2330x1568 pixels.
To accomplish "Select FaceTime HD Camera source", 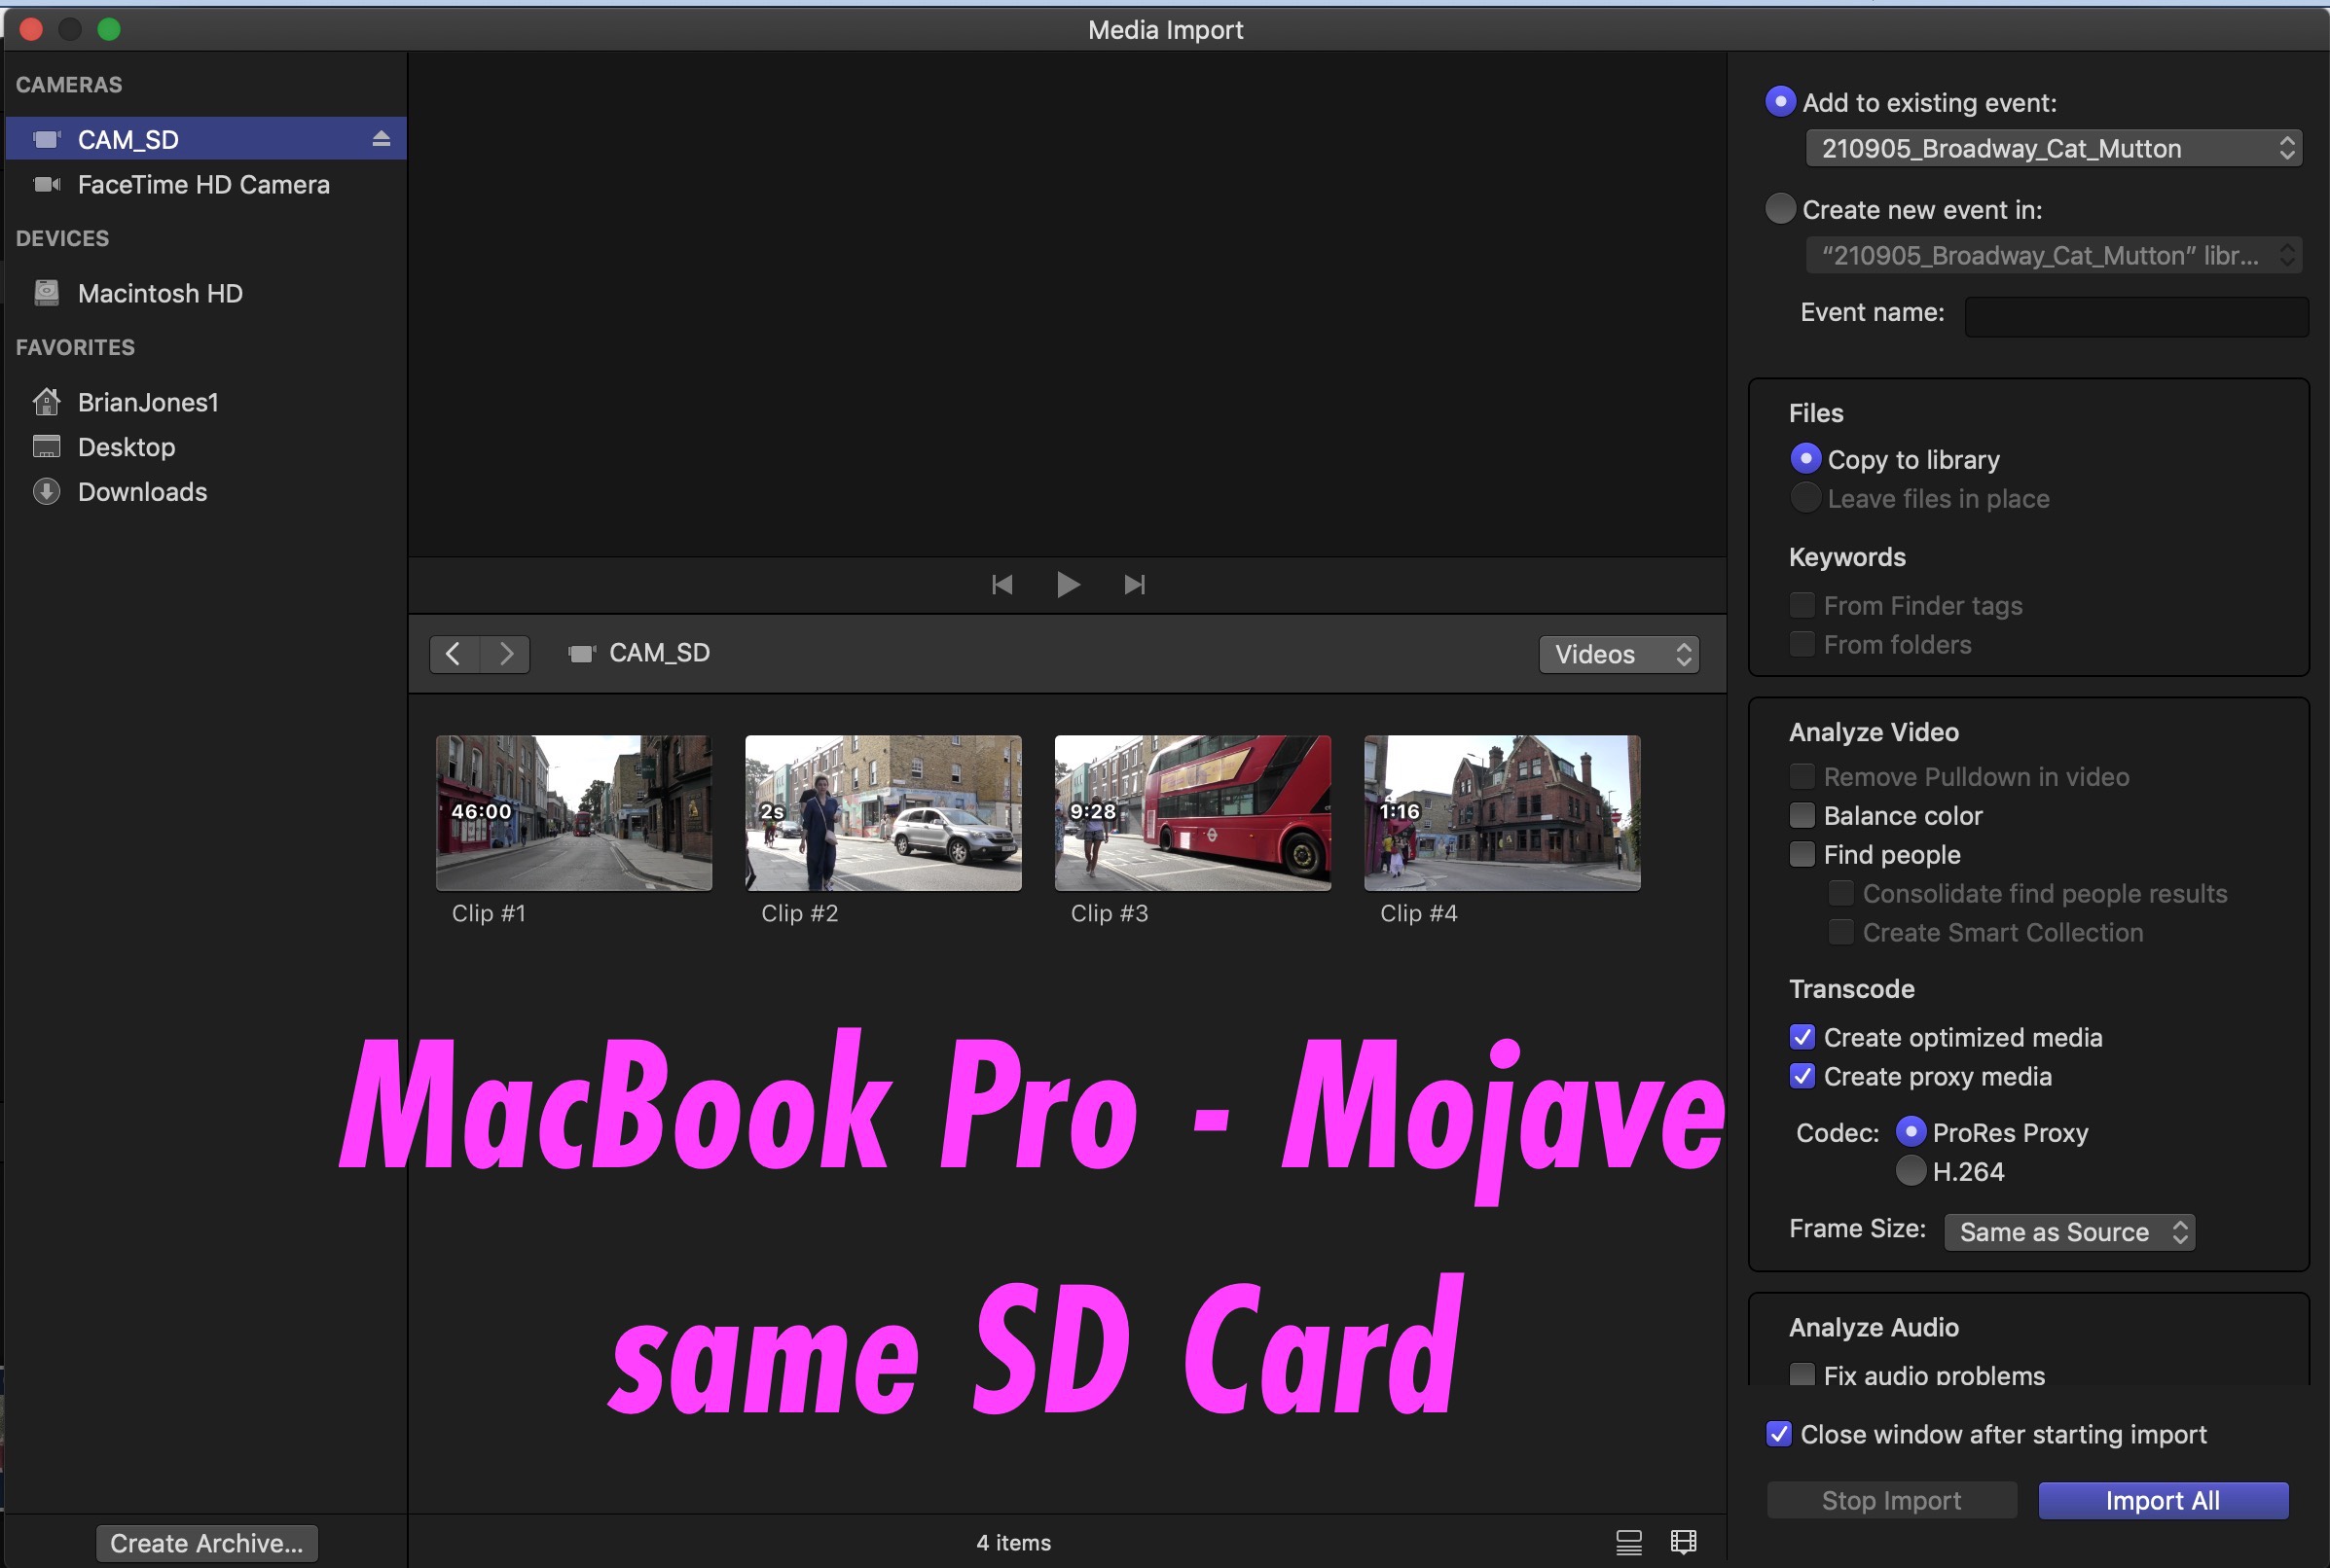I will (x=203, y=185).
